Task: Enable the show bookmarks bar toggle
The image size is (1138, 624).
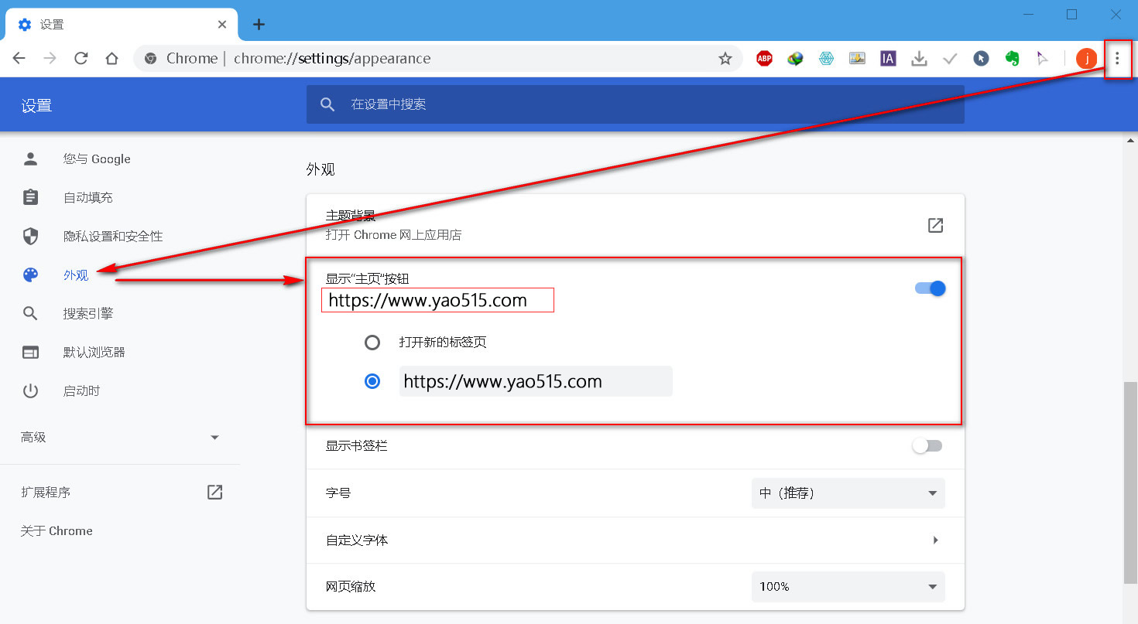Action: 927,445
